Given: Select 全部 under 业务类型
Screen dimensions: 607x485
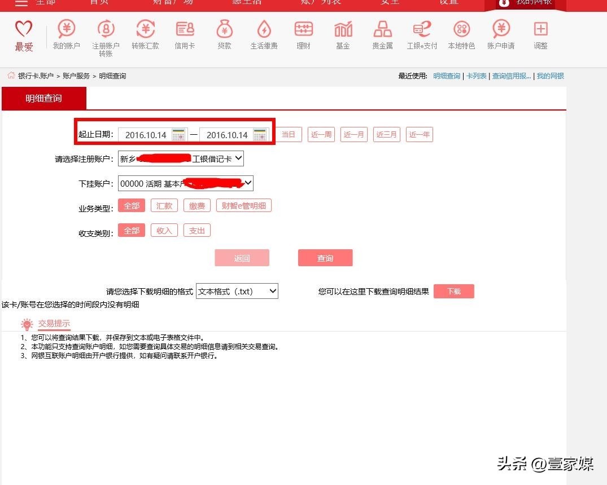Looking at the screenshot, I should pos(132,206).
